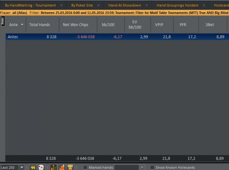The width and height of the screenshot is (229, 170).
Task: Click the 8 328 value in Antes row
Action: [51, 37]
